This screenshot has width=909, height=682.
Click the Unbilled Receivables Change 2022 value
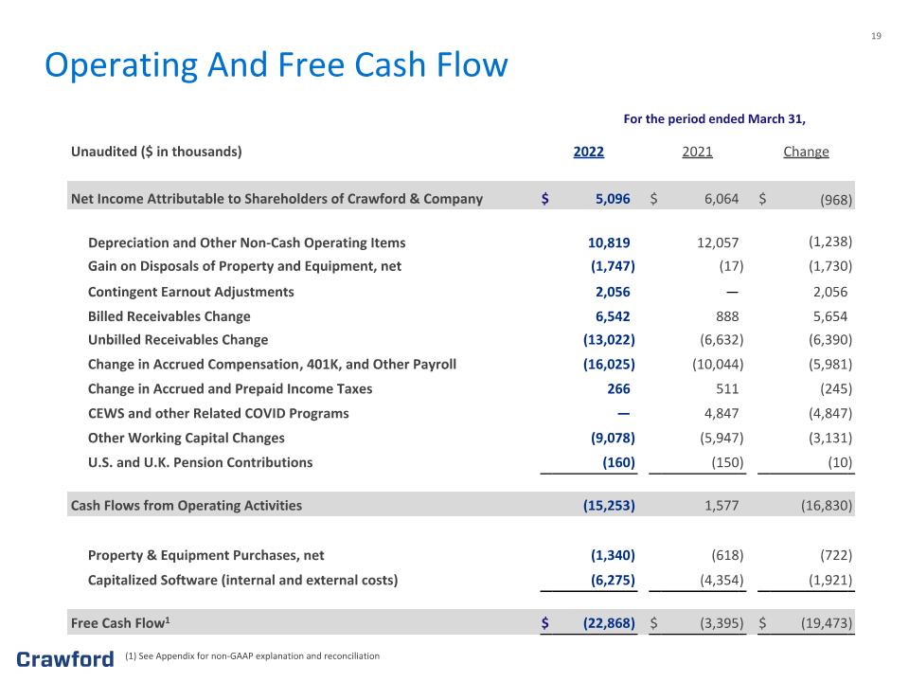[609, 340]
